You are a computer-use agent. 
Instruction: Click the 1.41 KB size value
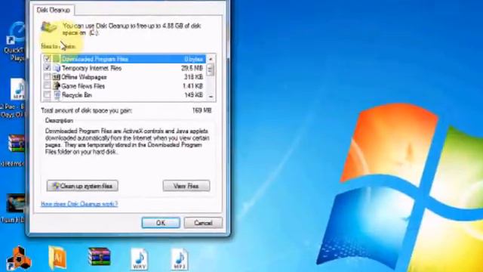[x=192, y=86]
